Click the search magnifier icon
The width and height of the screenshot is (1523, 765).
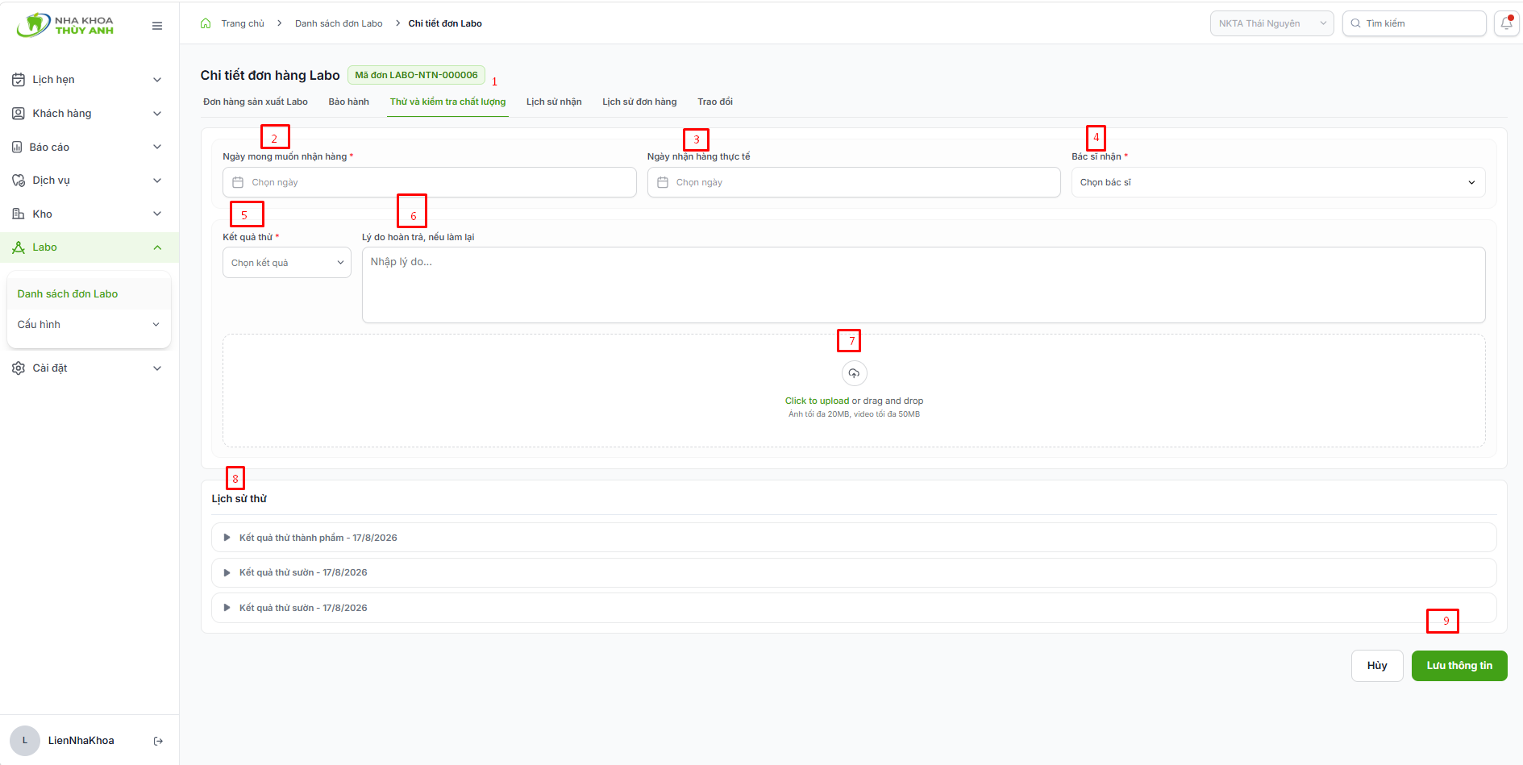pos(1356,23)
